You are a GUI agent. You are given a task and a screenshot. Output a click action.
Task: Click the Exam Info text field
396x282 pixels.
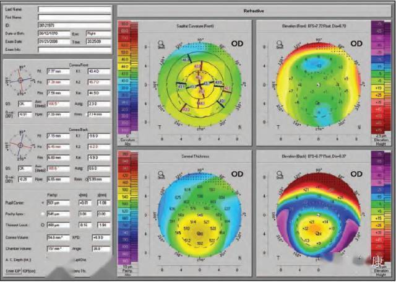(74, 47)
